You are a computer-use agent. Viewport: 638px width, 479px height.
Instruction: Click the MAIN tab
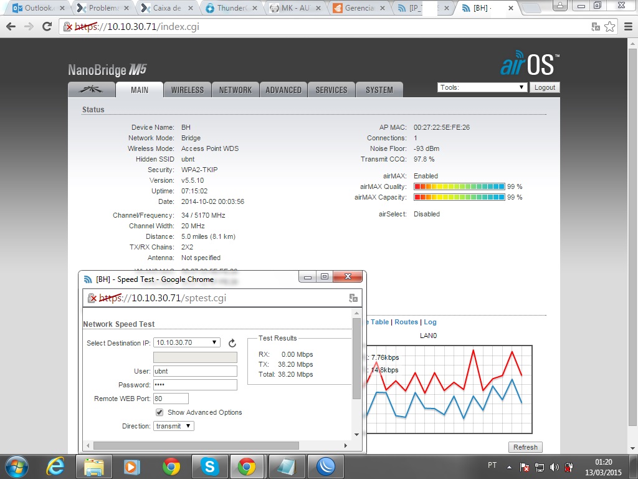[x=140, y=90]
